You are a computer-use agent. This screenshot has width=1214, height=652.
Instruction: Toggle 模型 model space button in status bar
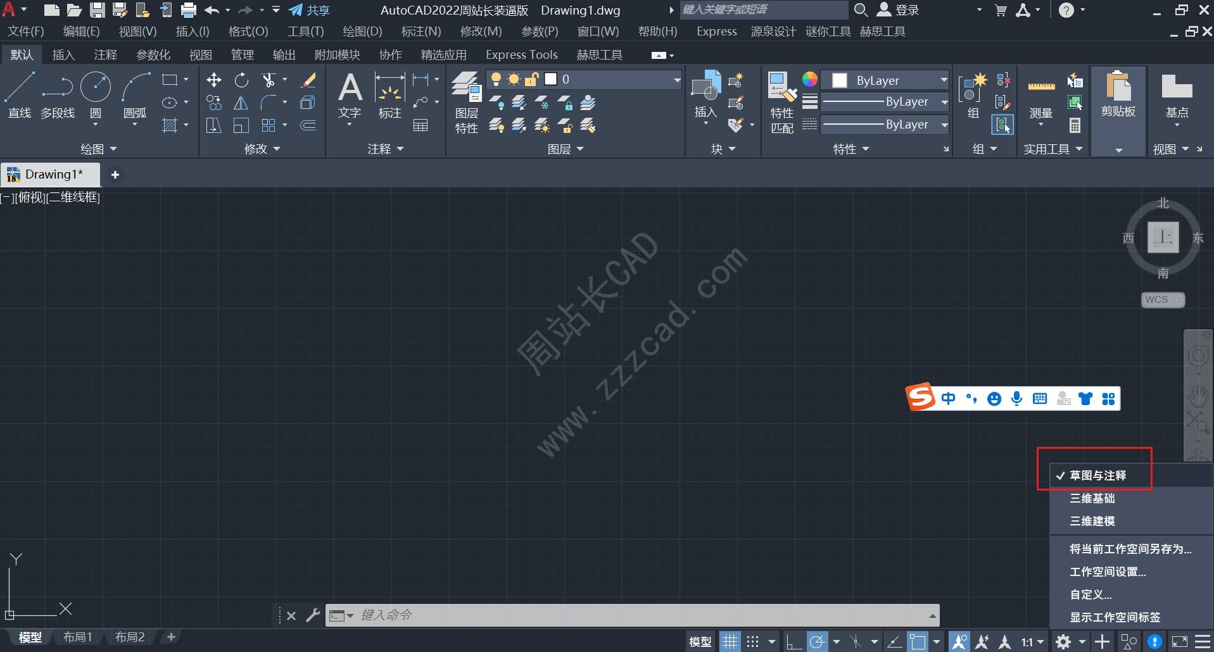[x=700, y=642]
